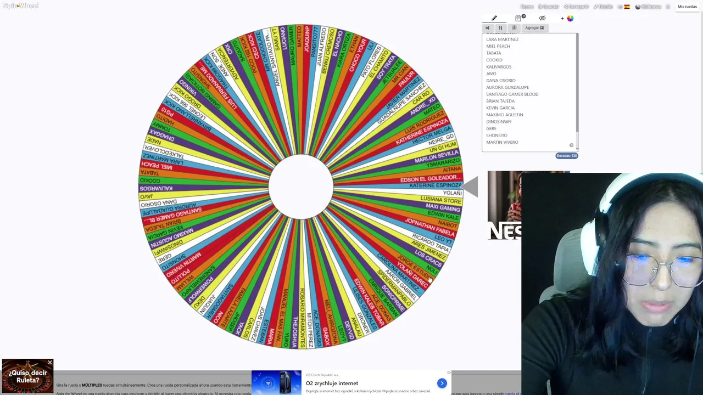Viewport: 703px width, 395px height.
Task: Open the AdChoices icon on O2 ad
Action: click(449, 373)
